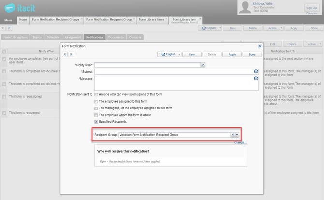Check 'The manager(s) of the employee' option
Image resolution: width=324 pixels, height=200 pixels.
point(96,108)
